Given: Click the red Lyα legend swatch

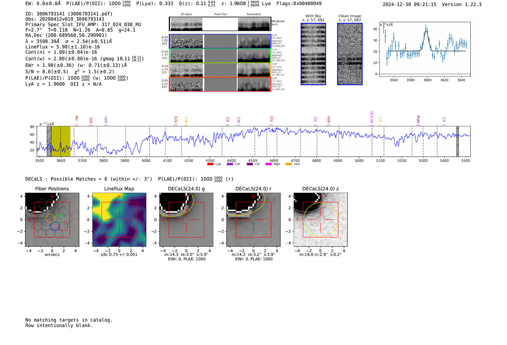Looking at the screenshot, I should click(x=210, y=164).
